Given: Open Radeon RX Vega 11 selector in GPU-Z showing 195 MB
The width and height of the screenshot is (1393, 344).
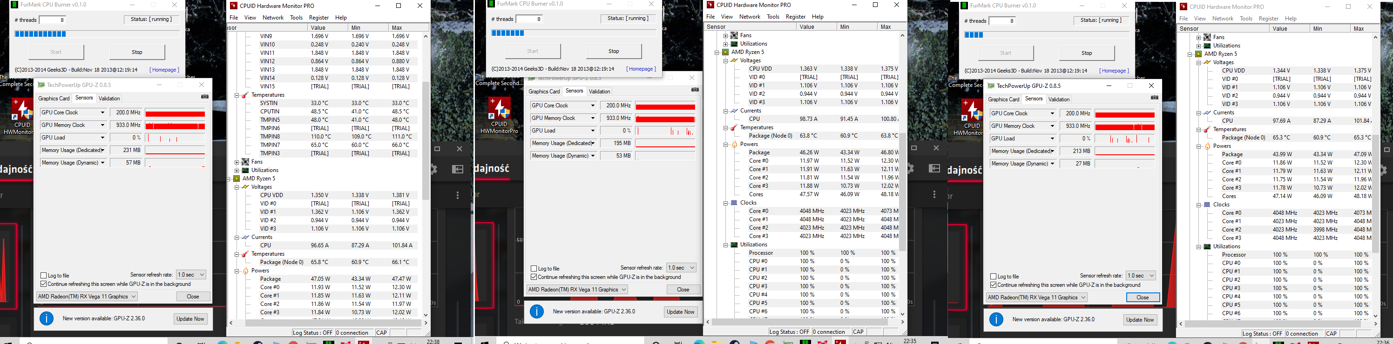Looking at the screenshot, I should (x=577, y=290).
